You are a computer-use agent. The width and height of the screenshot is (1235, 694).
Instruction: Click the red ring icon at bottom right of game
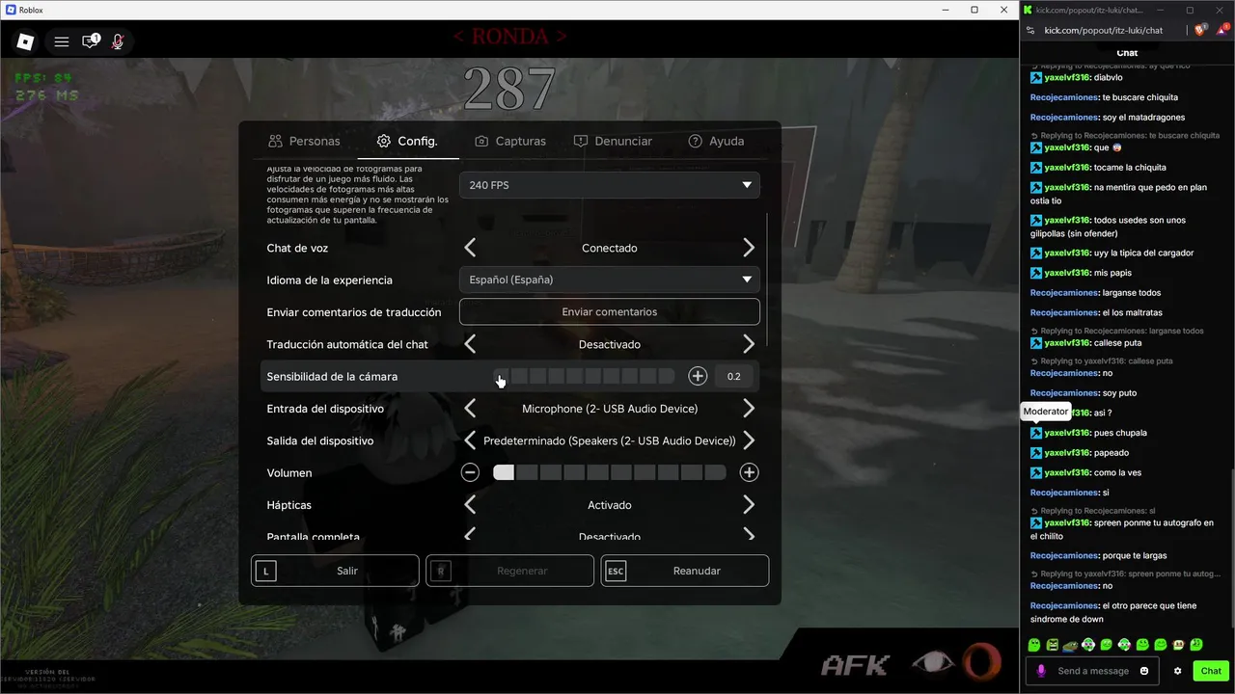coord(981,661)
